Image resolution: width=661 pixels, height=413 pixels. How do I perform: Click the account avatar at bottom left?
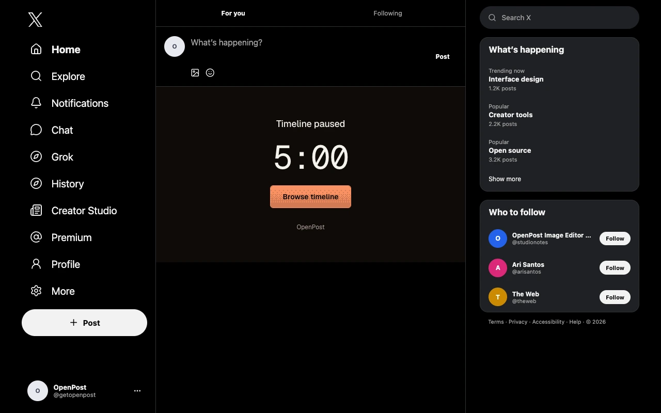coord(38,391)
